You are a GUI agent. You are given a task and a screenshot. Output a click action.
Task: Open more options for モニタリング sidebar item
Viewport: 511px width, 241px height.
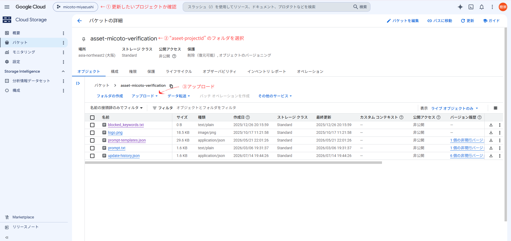63,52
